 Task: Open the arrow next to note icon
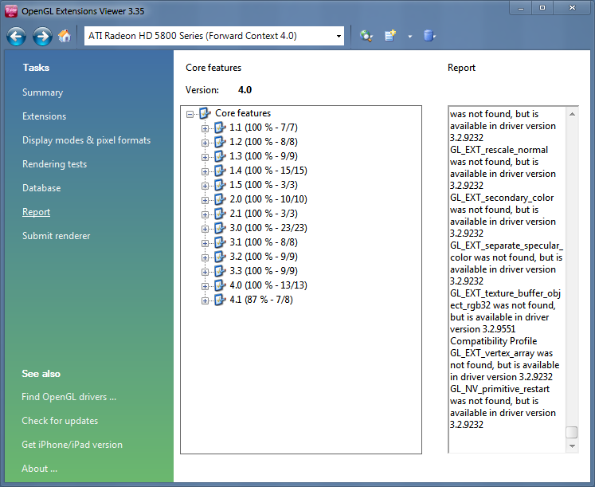point(410,37)
